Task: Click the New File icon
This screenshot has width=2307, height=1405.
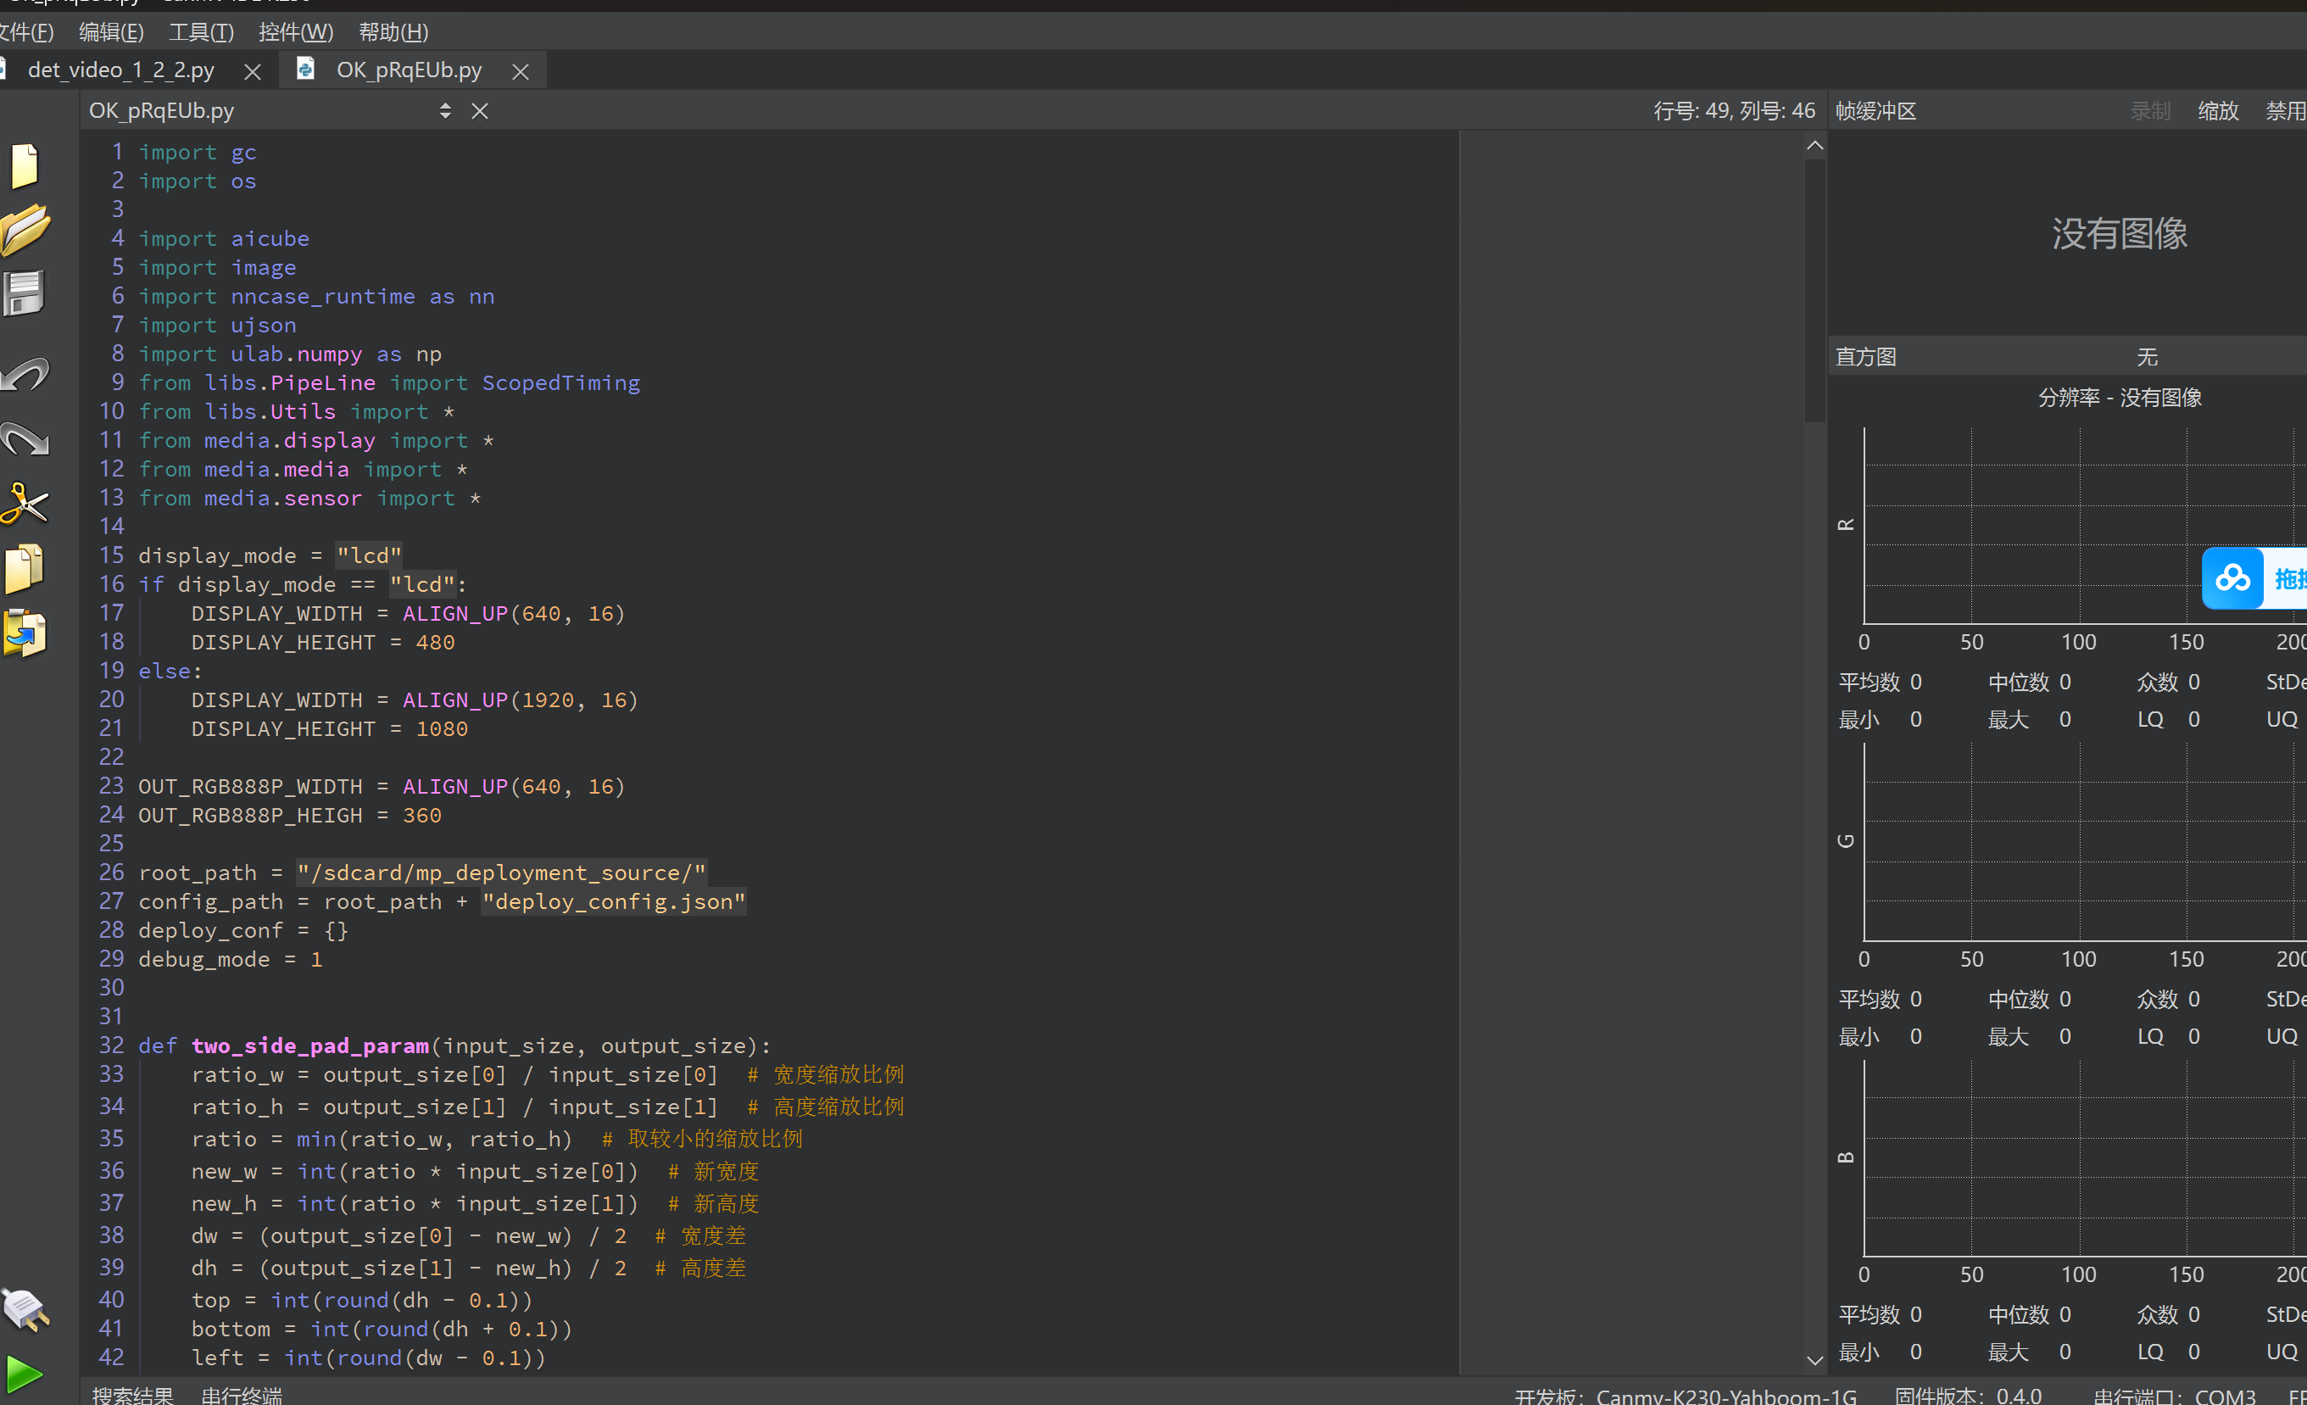Action: pyautogui.click(x=25, y=167)
